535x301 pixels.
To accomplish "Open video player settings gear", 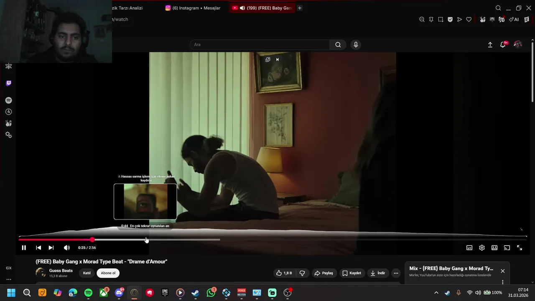I will pos(482,248).
